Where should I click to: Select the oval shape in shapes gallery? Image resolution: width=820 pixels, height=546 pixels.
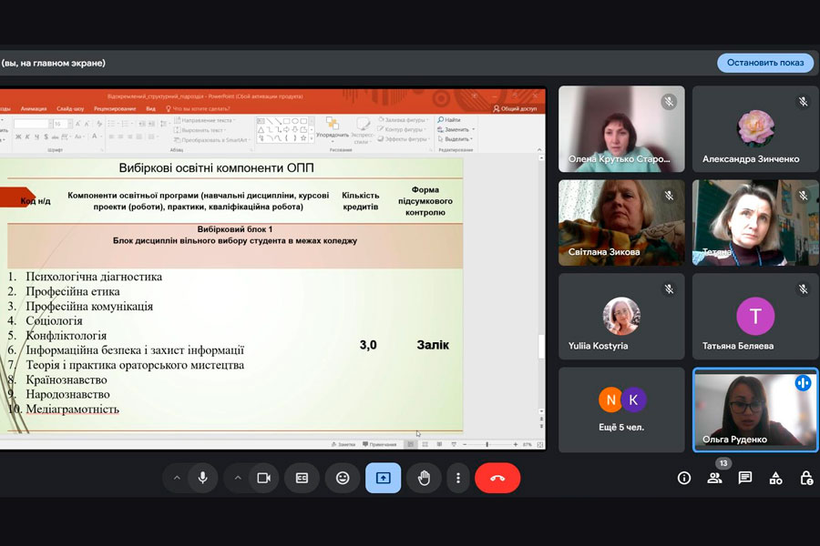(295, 121)
